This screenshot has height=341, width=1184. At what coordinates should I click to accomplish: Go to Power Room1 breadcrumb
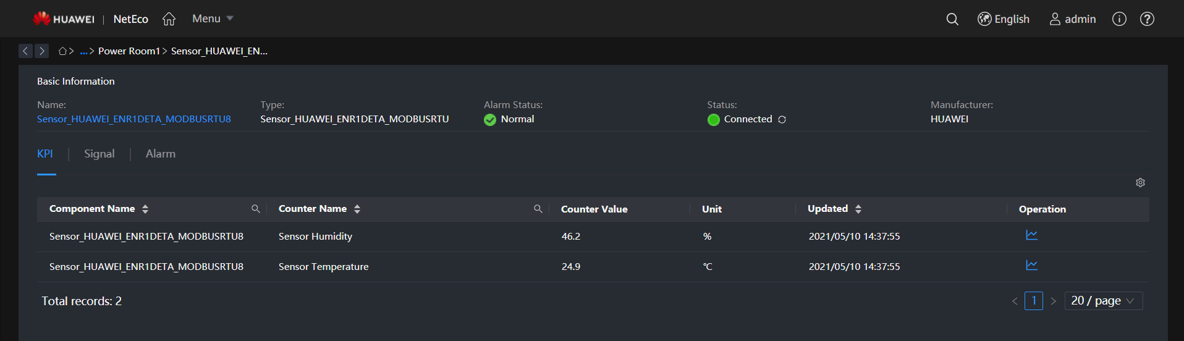(x=129, y=51)
